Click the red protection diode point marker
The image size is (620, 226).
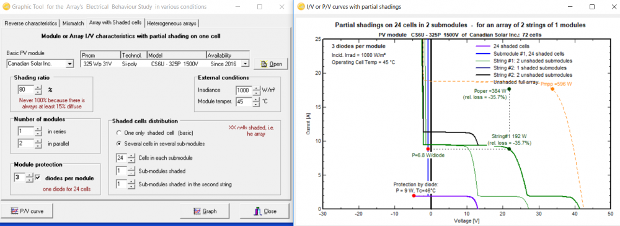[414, 196]
